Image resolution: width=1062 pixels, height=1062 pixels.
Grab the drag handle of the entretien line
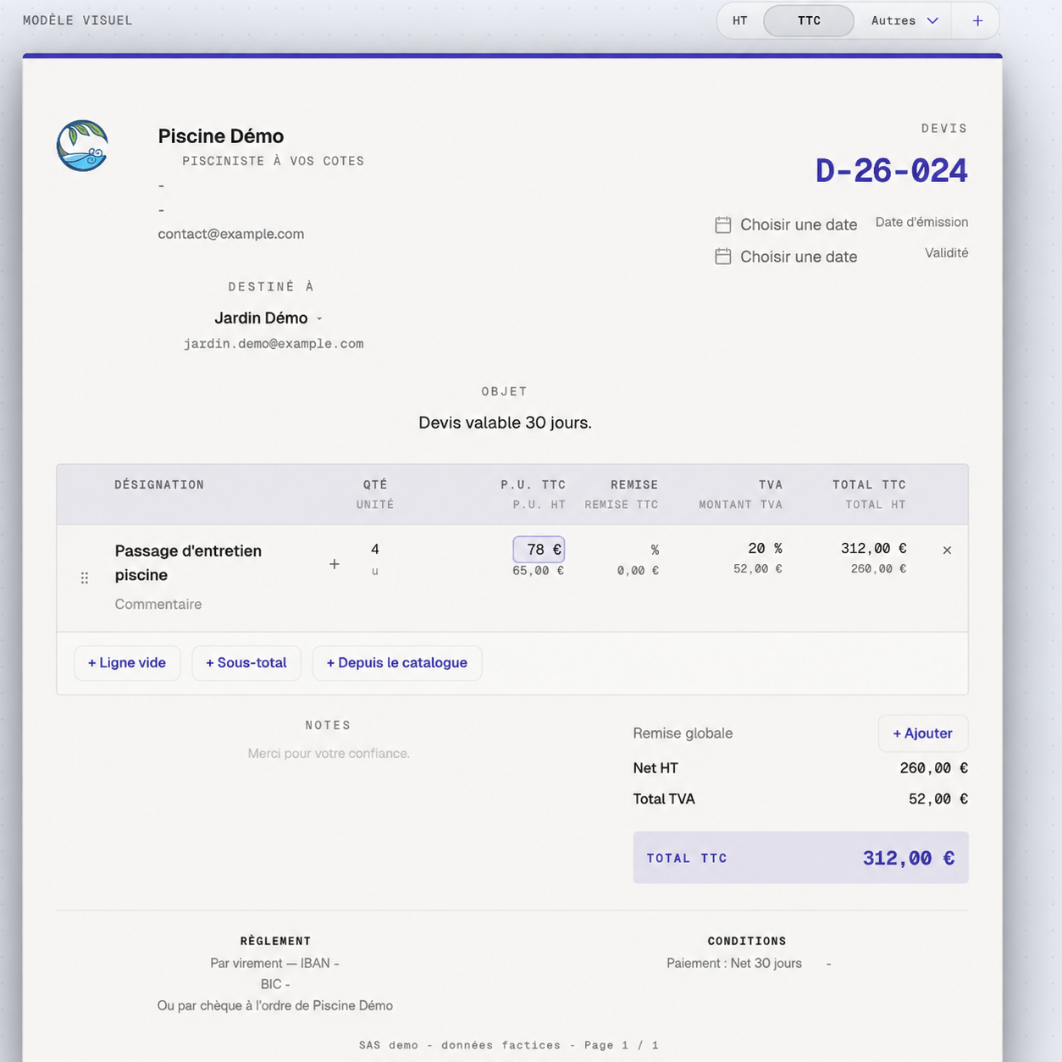[x=85, y=578]
